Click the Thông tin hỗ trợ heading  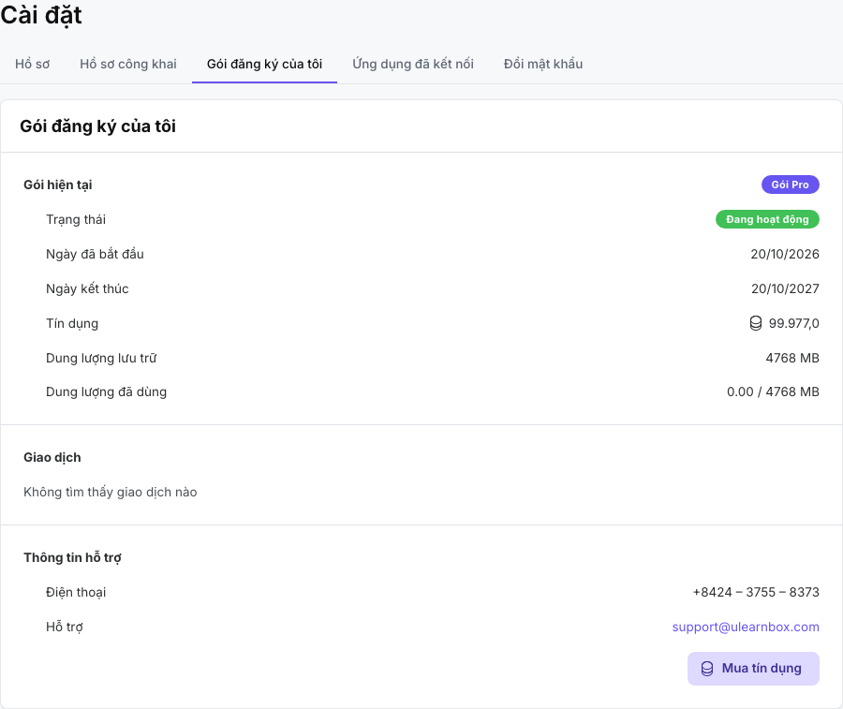(72, 557)
